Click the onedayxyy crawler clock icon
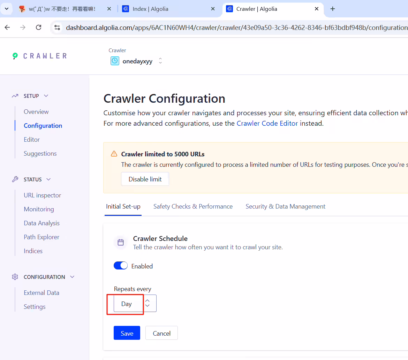Image resolution: width=408 pixels, height=360 pixels. pyautogui.click(x=115, y=61)
